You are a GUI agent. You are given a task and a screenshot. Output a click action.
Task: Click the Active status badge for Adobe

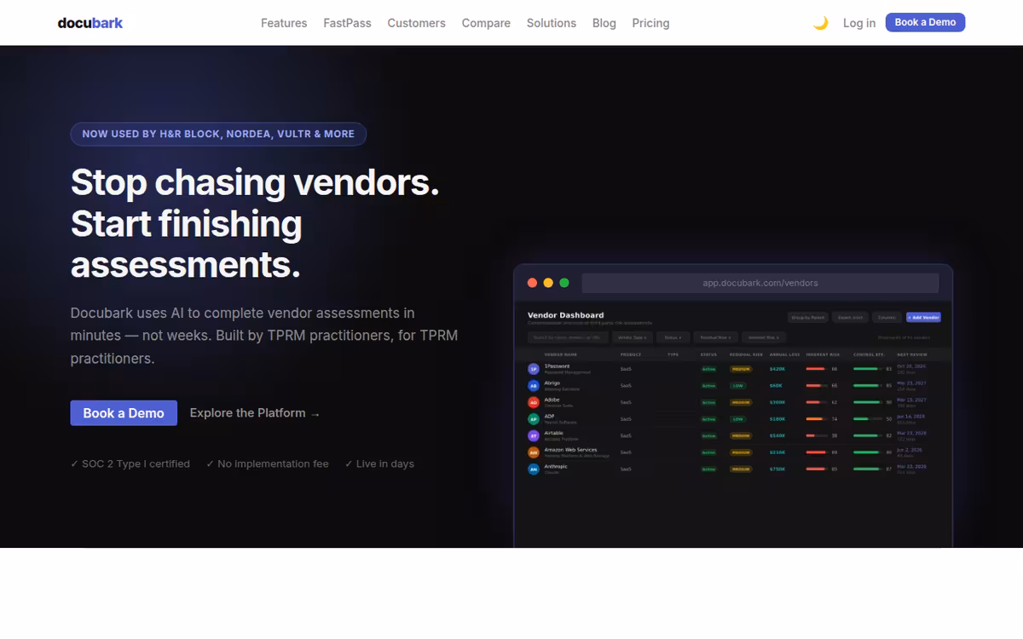708,402
